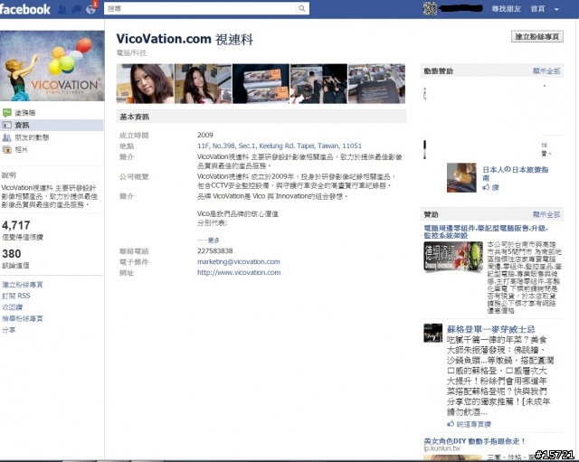Image resolution: width=579 pixels, height=462 pixels.
Task: Click 訂閱 RSS subscribe link
Action: click(16, 296)
